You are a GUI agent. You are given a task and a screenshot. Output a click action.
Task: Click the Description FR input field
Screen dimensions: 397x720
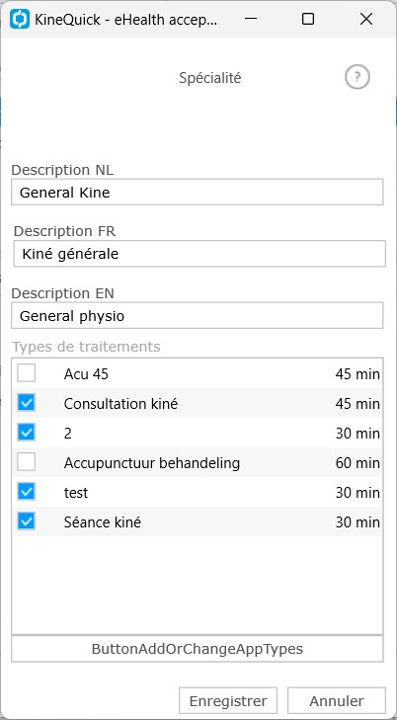point(199,254)
